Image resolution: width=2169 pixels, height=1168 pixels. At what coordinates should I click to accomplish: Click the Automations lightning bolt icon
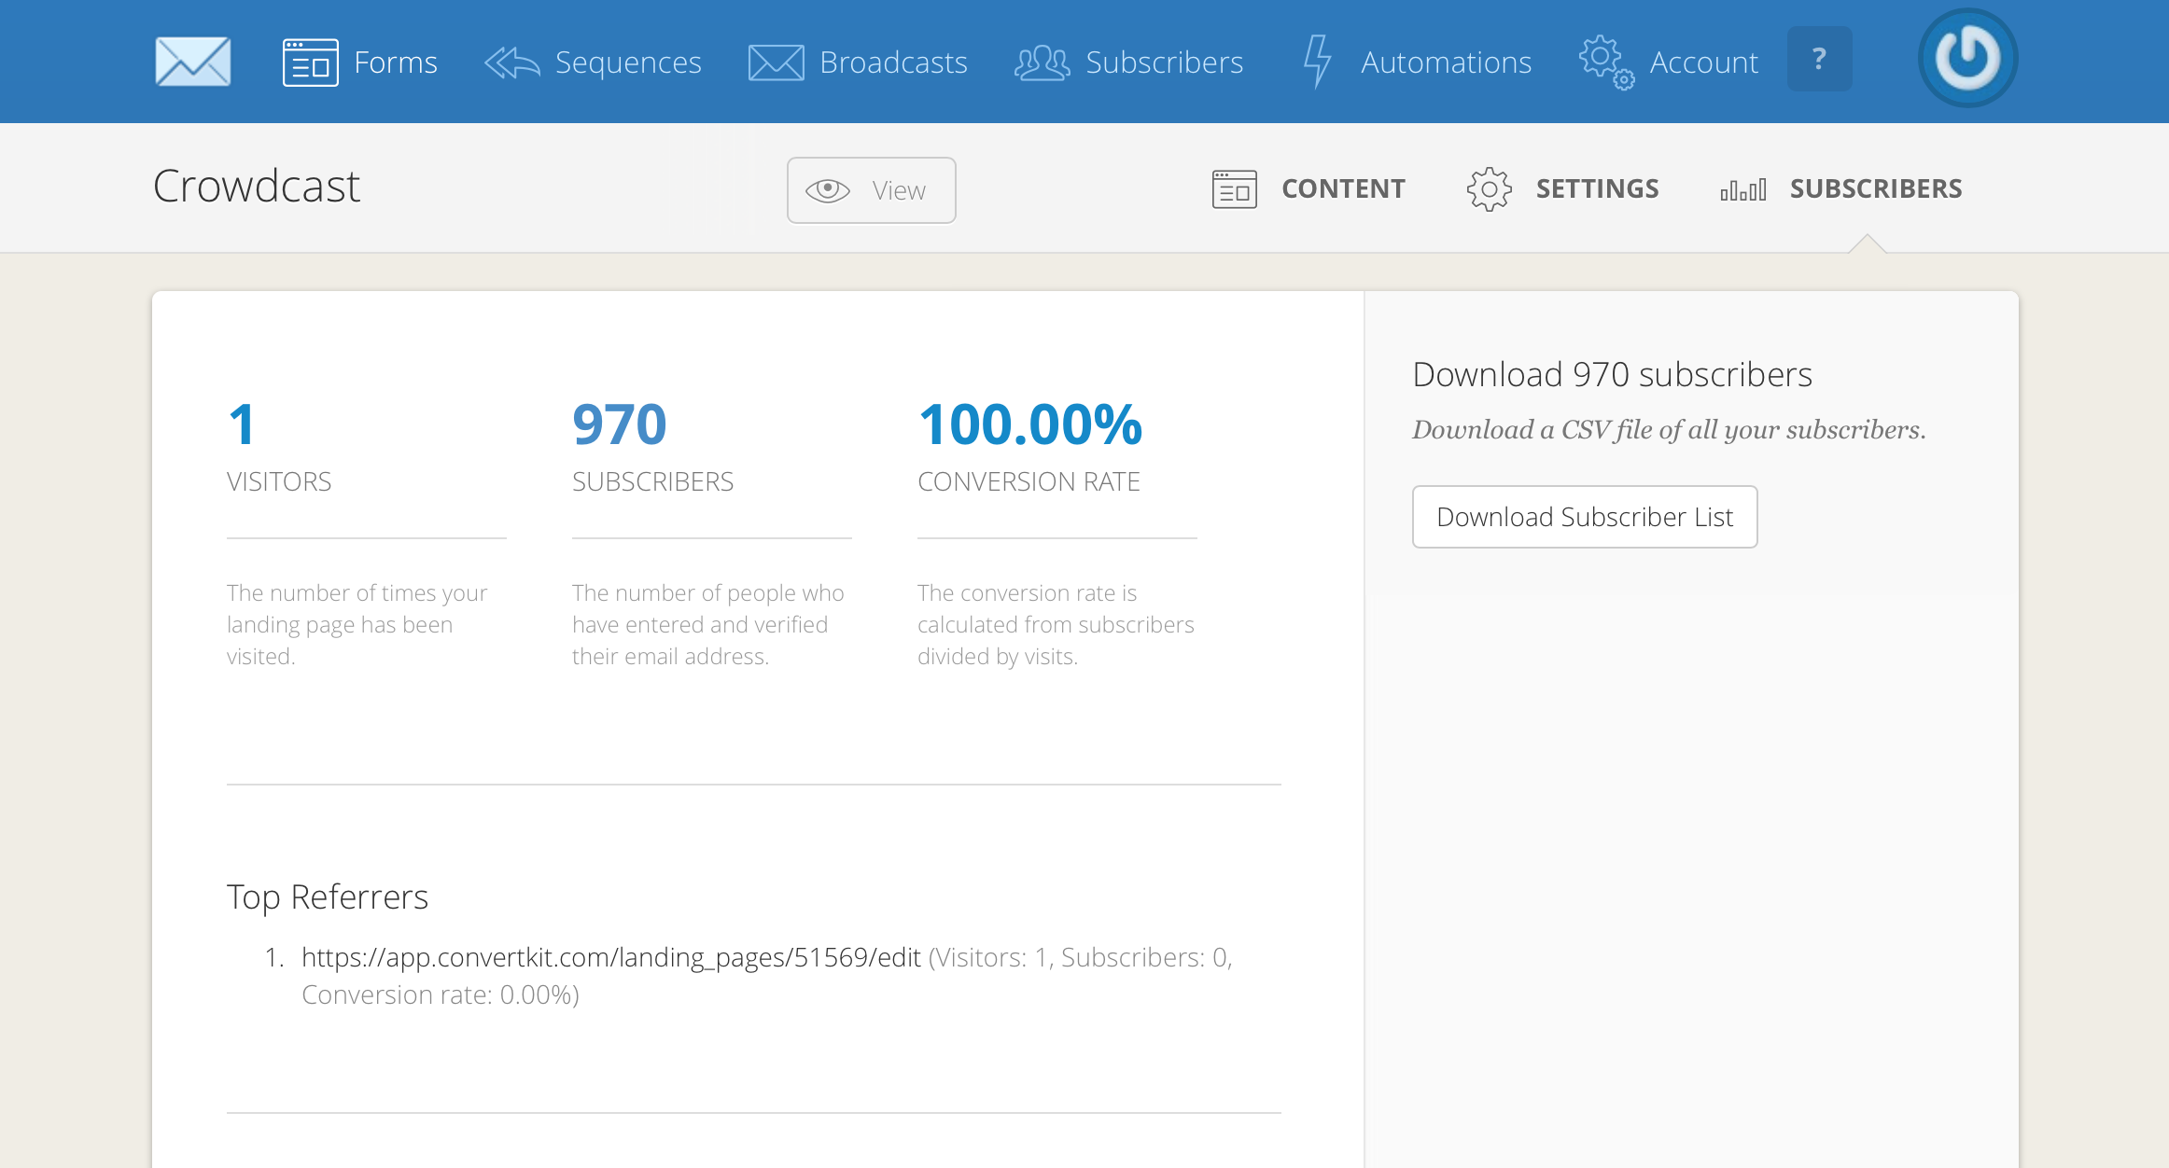1317,62
